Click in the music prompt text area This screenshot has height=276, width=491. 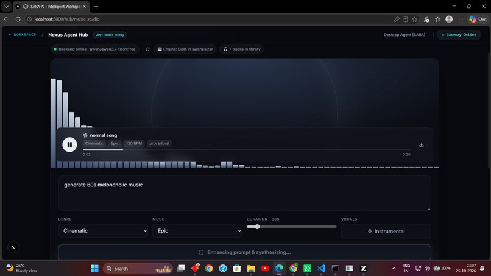click(244, 193)
